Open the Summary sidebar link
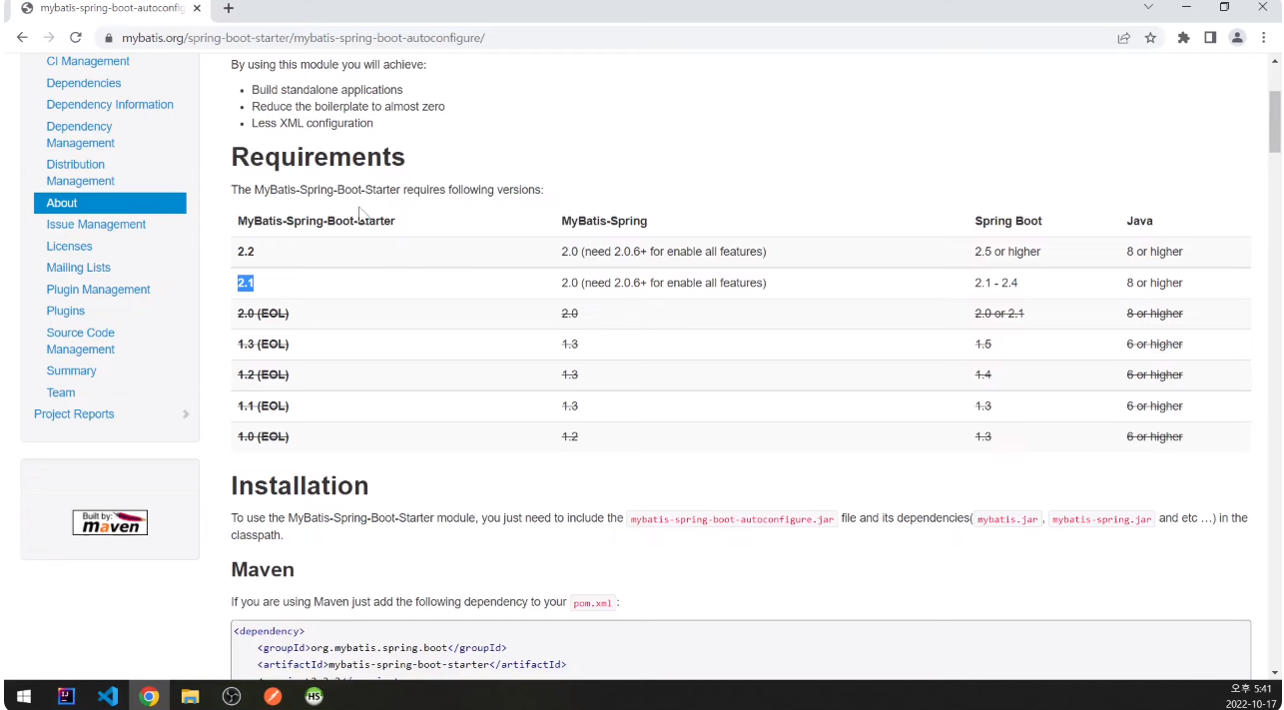 [x=71, y=370]
